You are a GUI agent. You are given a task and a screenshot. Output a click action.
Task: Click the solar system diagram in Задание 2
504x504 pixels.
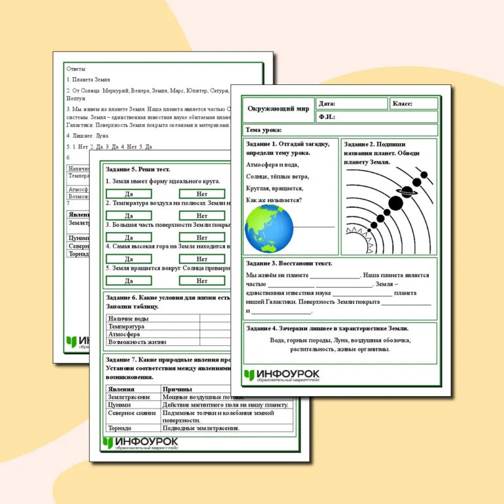389,210
